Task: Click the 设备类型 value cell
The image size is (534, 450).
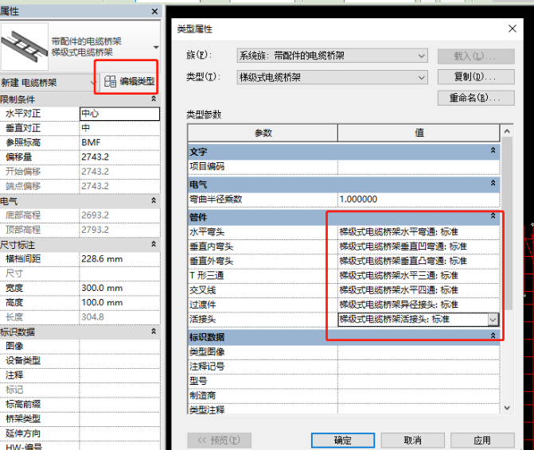Action: coord(119,360)
